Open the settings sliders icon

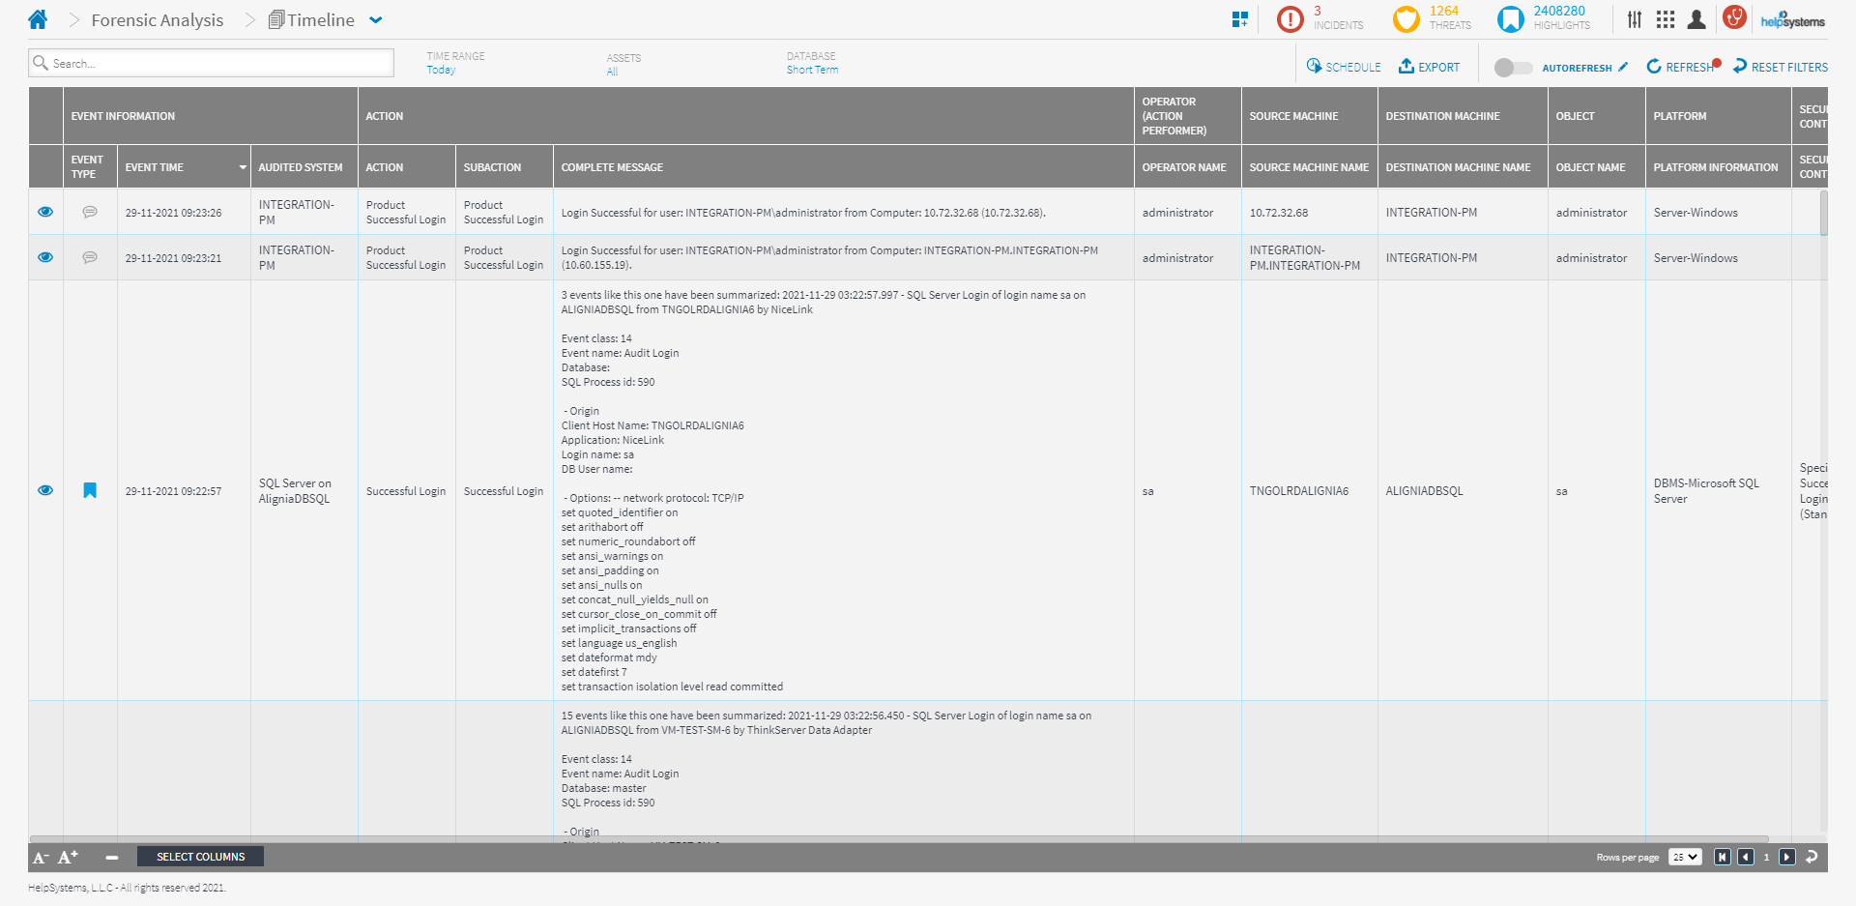click(1634, 19)
